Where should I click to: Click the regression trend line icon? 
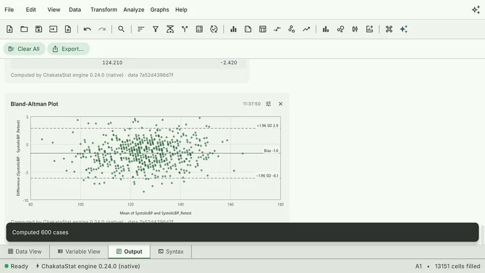coord(306,29)
